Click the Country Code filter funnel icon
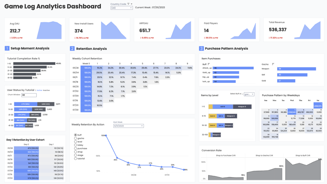 [128, 4]
